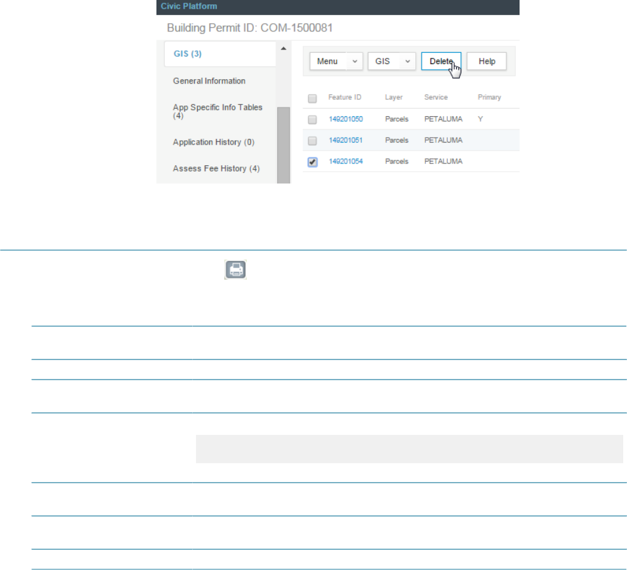
Task: Expand the GIS dropdown arrow
Action: (x=408, y=61)
